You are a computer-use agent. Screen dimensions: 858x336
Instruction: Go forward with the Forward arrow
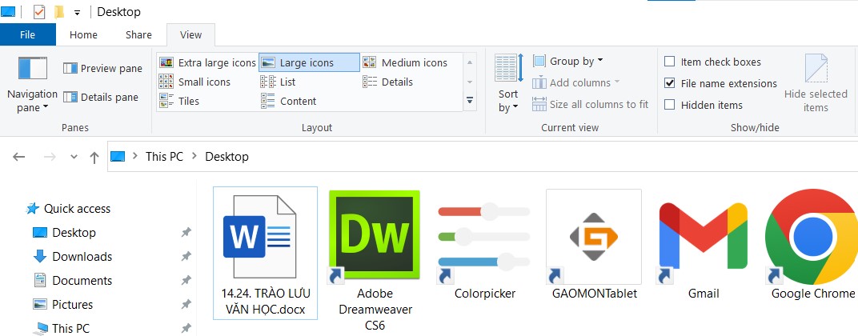(x=50, y=157)
